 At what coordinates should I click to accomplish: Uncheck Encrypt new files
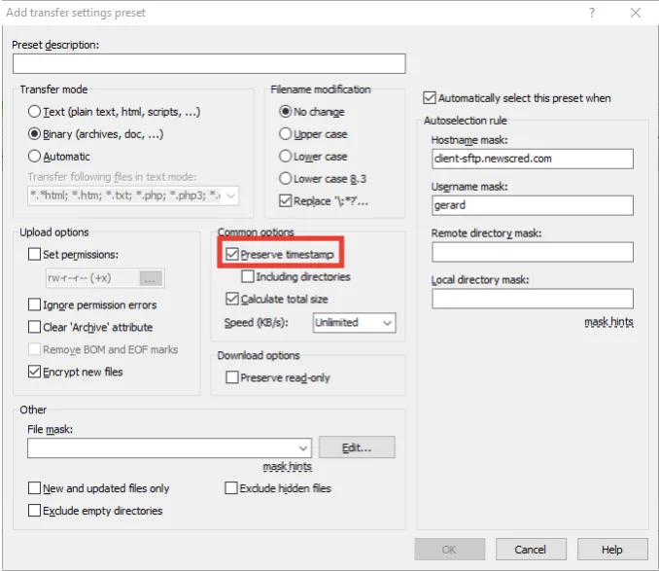[x=34, y=372]
